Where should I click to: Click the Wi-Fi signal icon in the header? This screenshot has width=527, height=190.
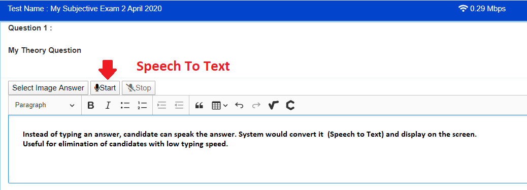(x=463, y=9)
